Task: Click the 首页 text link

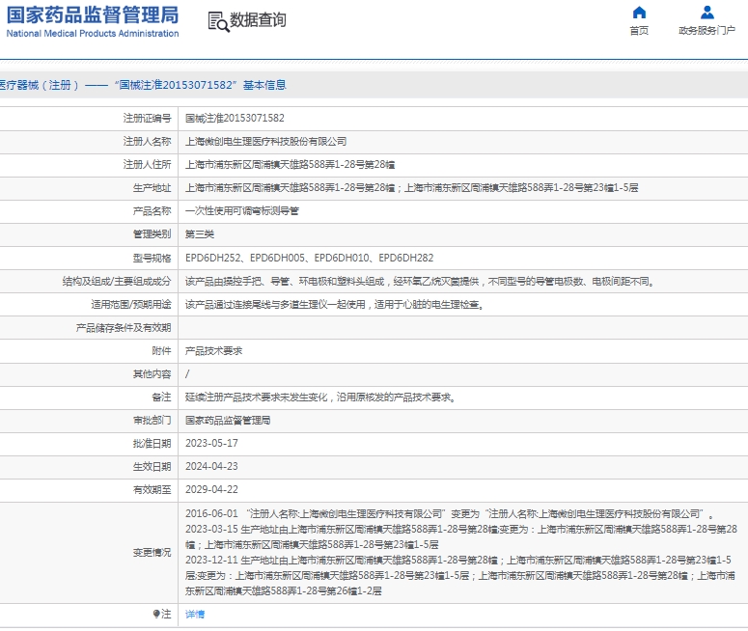Action: tap(639, 31)
